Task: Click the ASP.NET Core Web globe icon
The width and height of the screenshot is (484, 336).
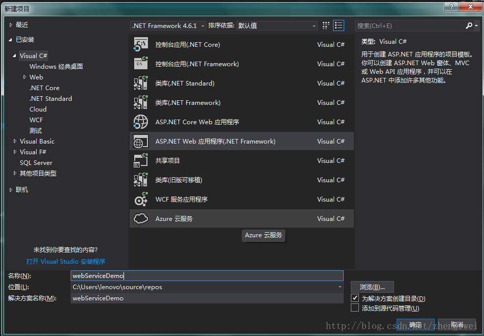Action: pos(141,122)
